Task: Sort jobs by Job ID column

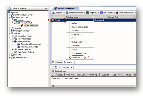Action: [61, 75]
